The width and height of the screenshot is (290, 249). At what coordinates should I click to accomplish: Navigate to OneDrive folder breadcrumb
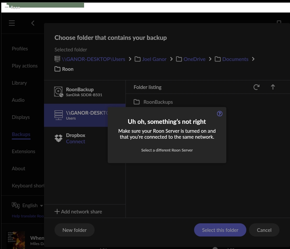point(194,59)
